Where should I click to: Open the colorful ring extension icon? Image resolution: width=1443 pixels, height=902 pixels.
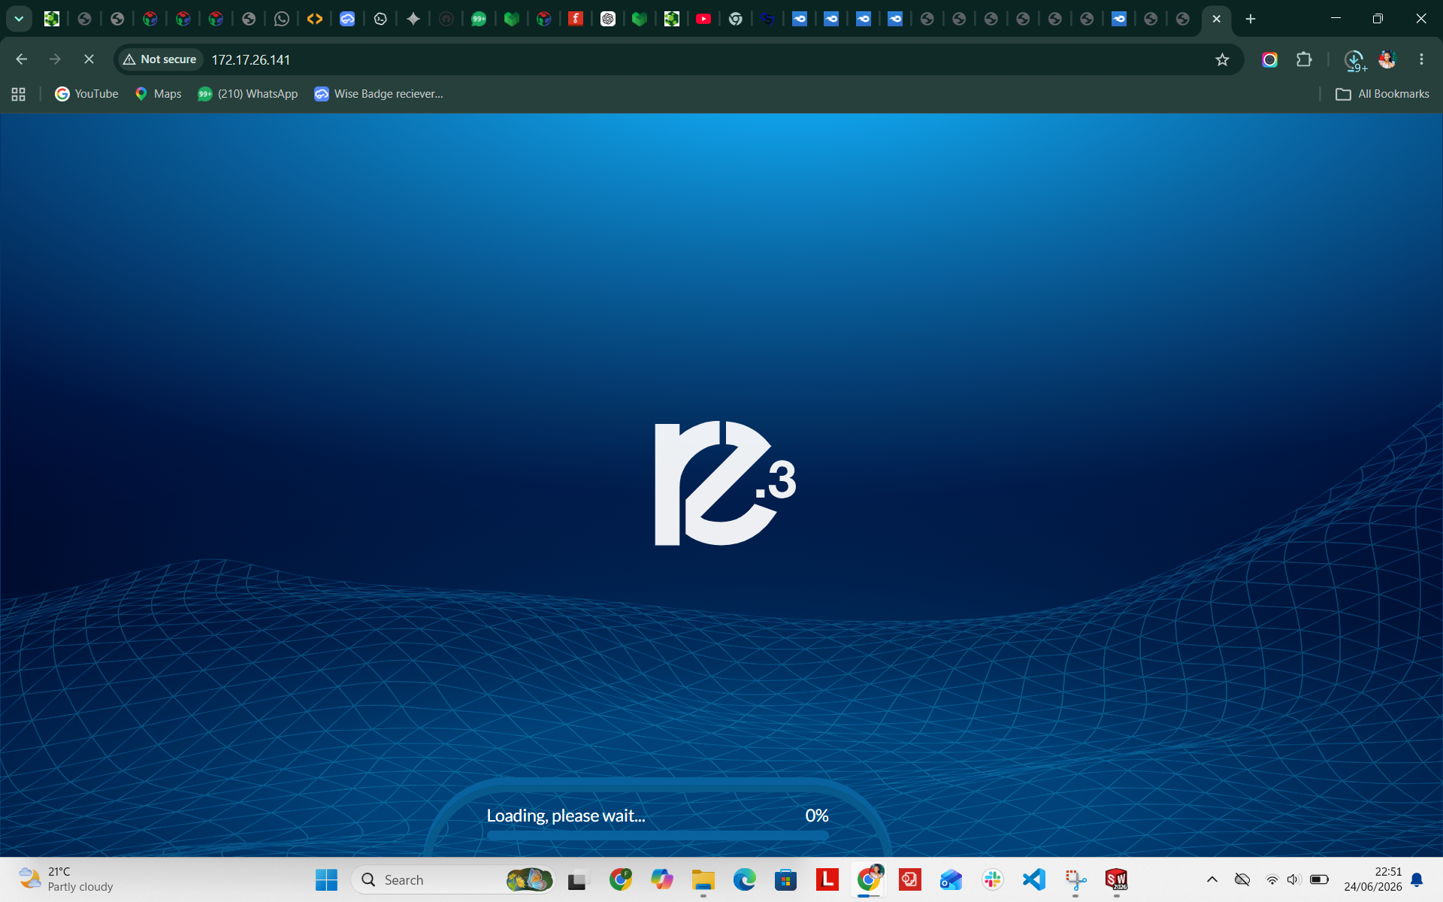(x=1269, y=59)
